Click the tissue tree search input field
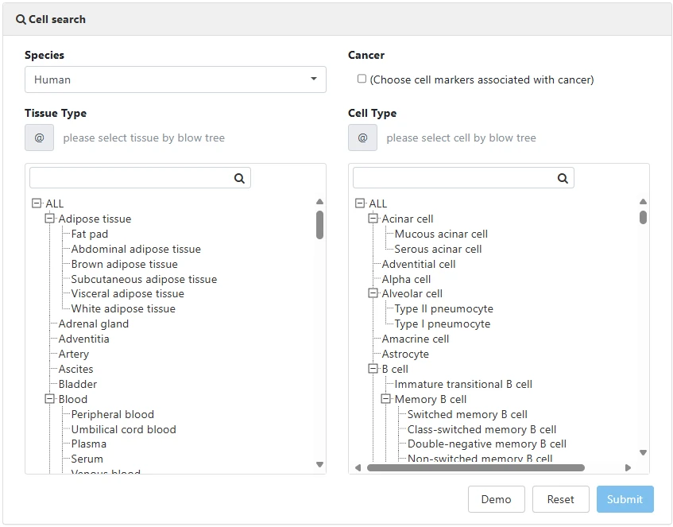Image resolution: width=673 pixels, height=527 pixels. tap(131, 178)
